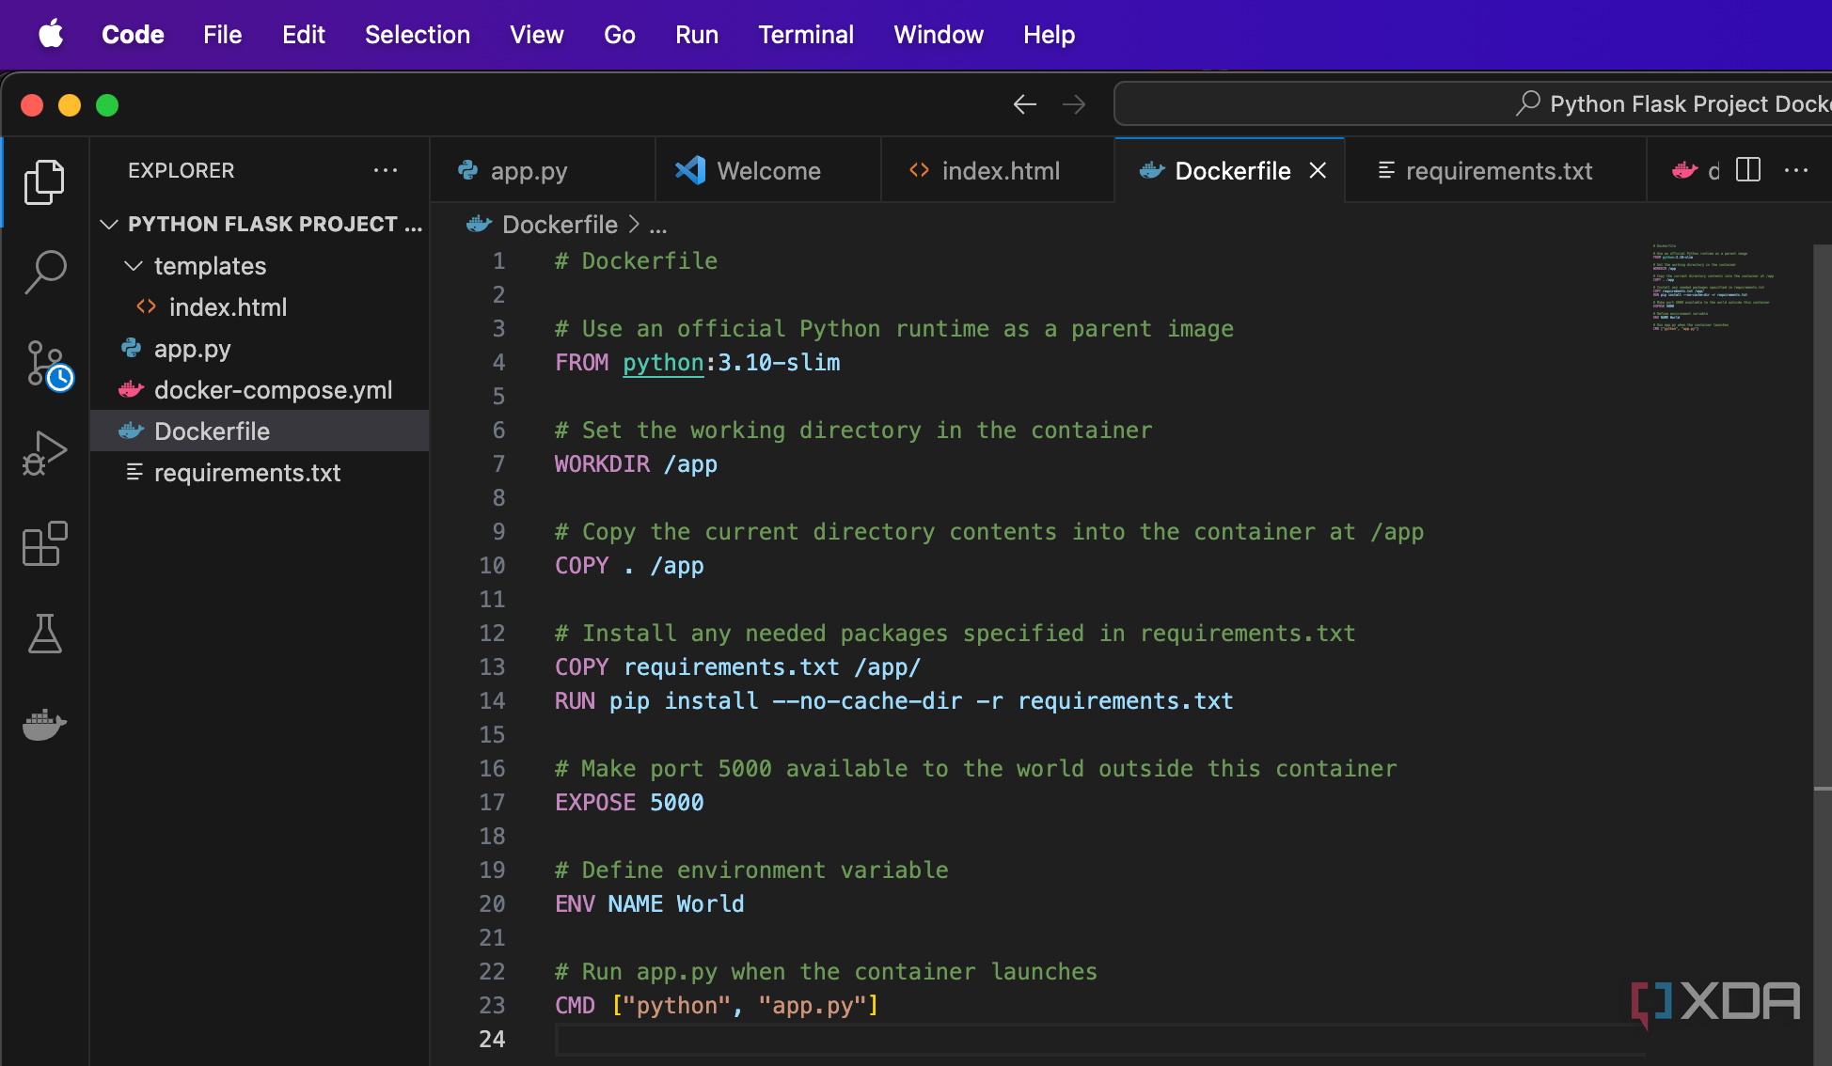Open the Terminal menu

805,35
